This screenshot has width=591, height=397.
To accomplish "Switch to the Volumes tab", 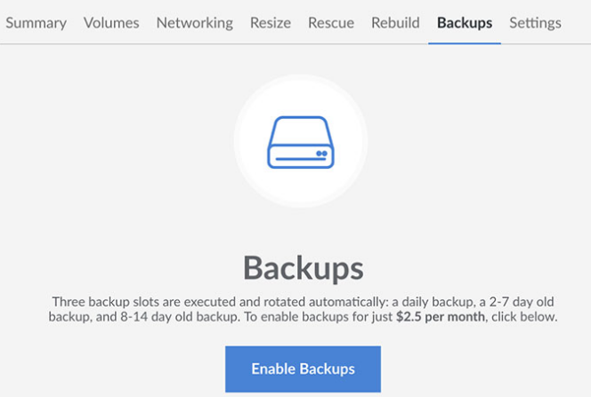I will (111, 22).
